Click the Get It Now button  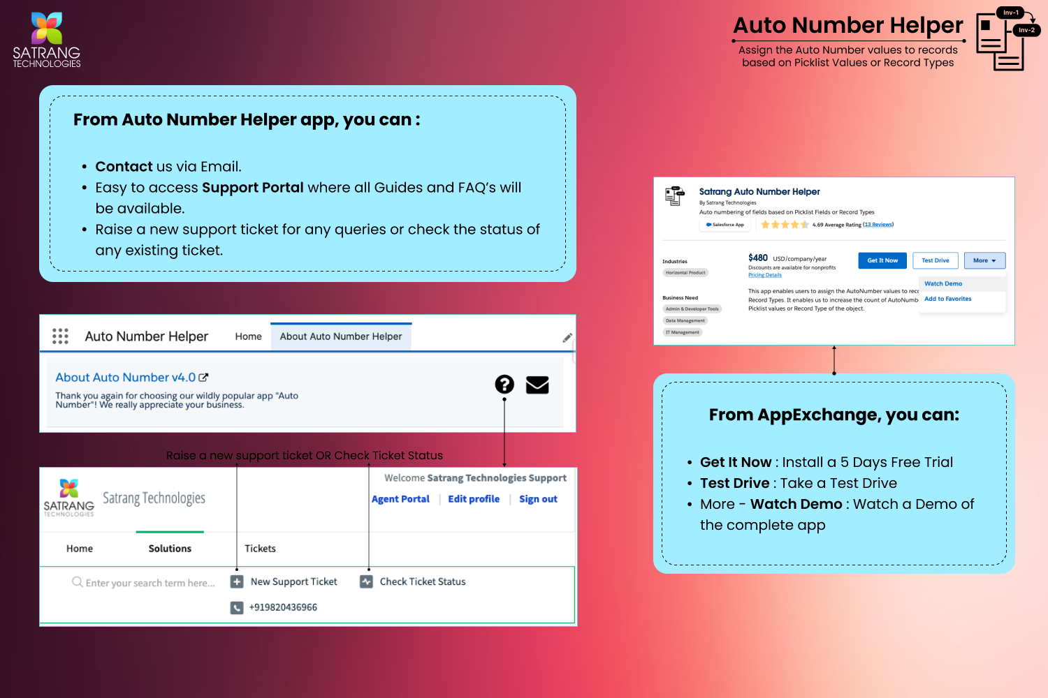tap(882, 260)
